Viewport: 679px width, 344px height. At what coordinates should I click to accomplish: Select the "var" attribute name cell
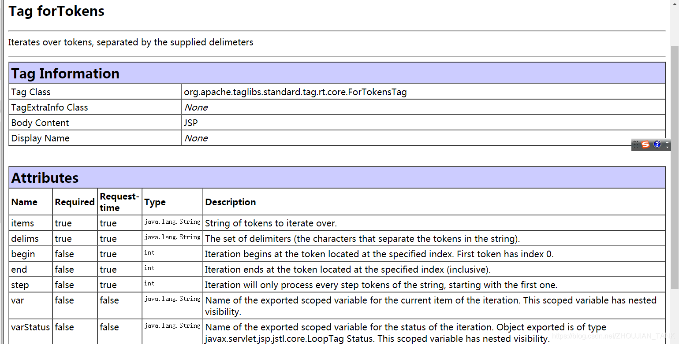[31, 306]
